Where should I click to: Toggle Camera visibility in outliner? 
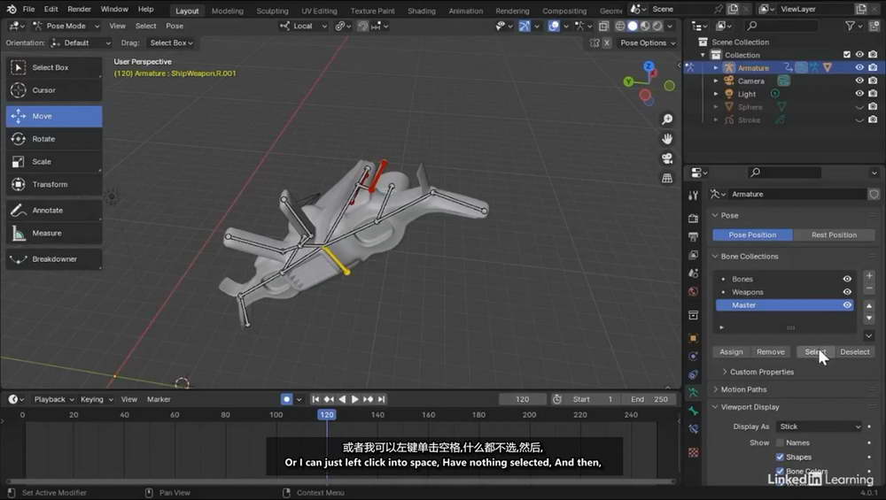coord(859,81)
